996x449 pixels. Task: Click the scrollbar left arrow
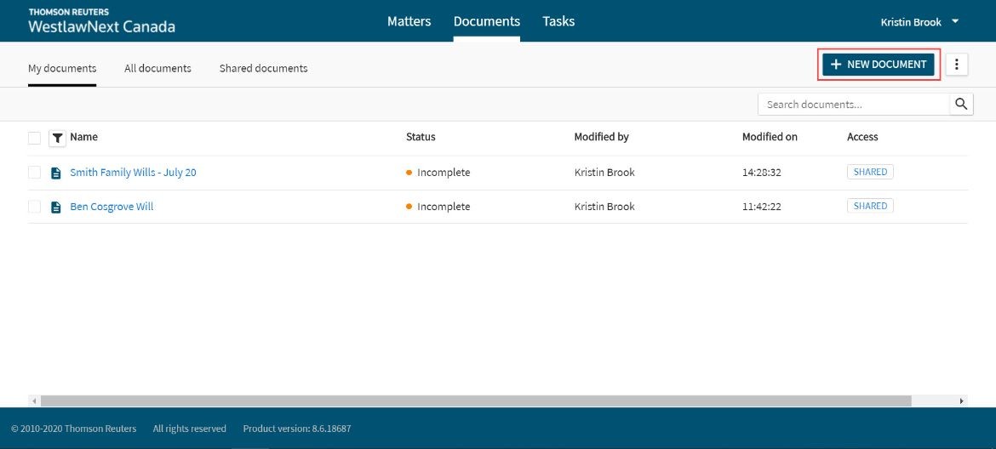tap(34, 401)
